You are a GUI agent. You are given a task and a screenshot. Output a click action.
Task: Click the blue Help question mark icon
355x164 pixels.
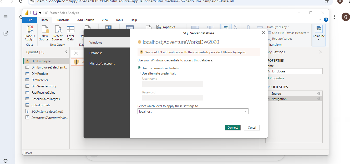(326, 20)
